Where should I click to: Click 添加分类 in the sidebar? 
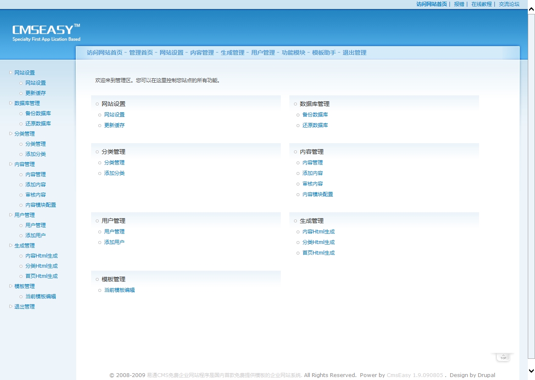[36, 154]
